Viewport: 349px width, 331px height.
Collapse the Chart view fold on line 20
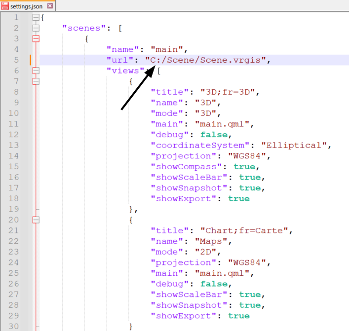36,220
